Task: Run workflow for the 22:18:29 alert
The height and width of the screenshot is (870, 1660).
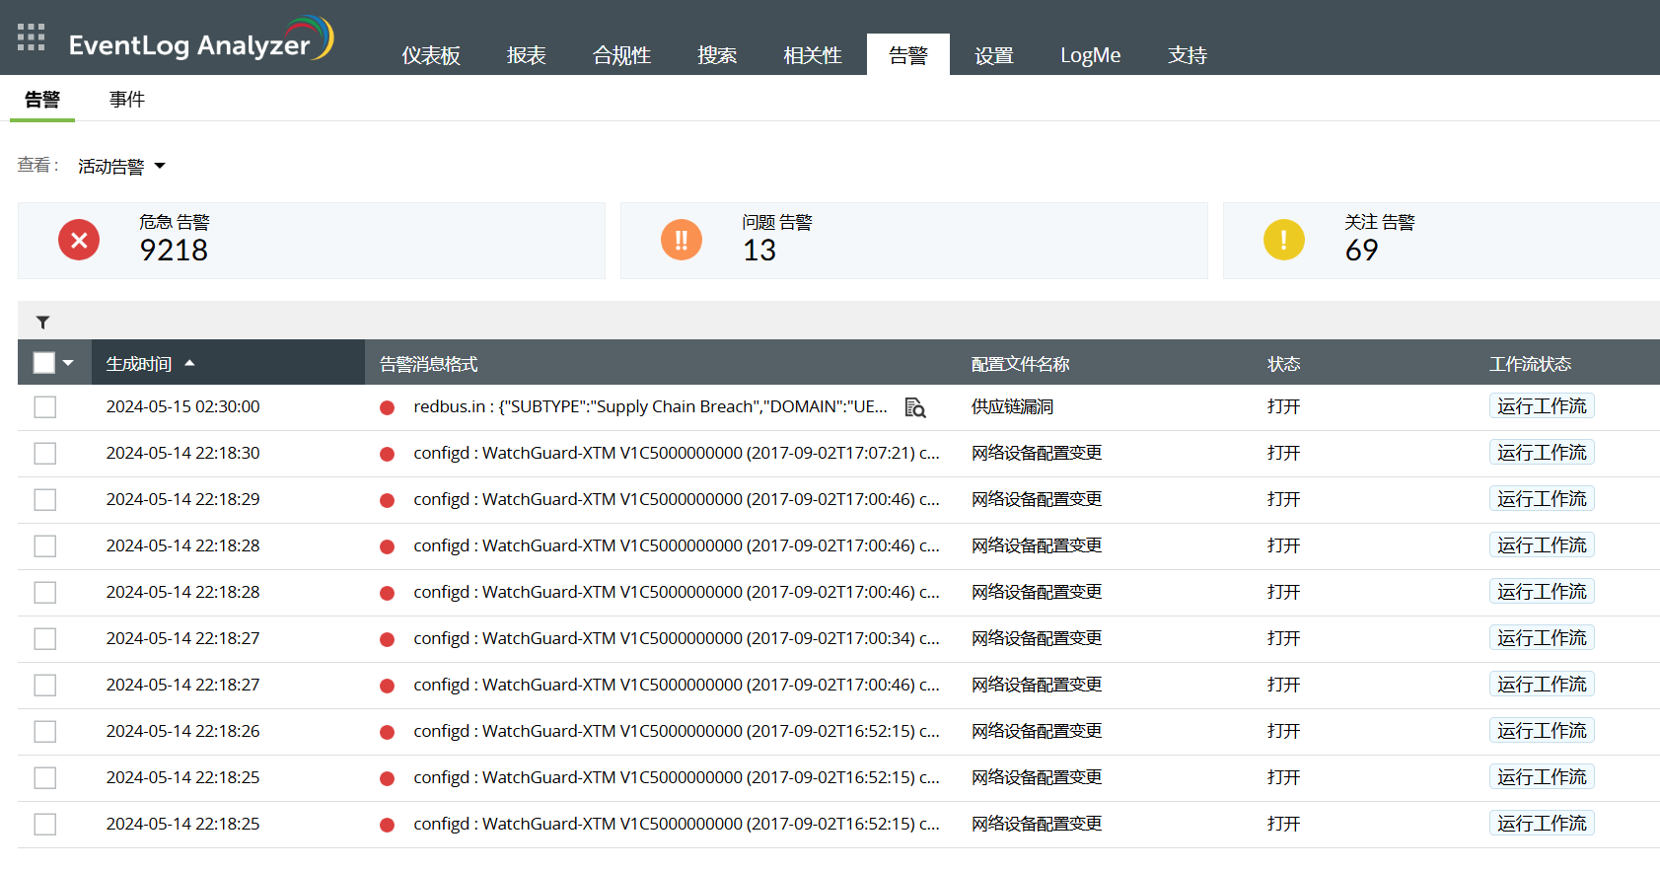Action: point(1542,499)
